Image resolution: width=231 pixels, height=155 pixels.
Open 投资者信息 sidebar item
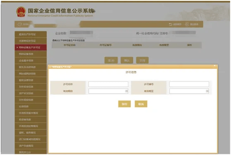click(x=31, y=119)
